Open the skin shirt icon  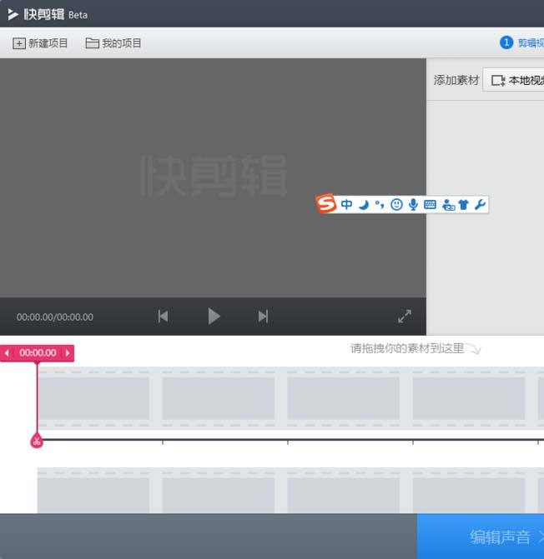coord(464,205)
